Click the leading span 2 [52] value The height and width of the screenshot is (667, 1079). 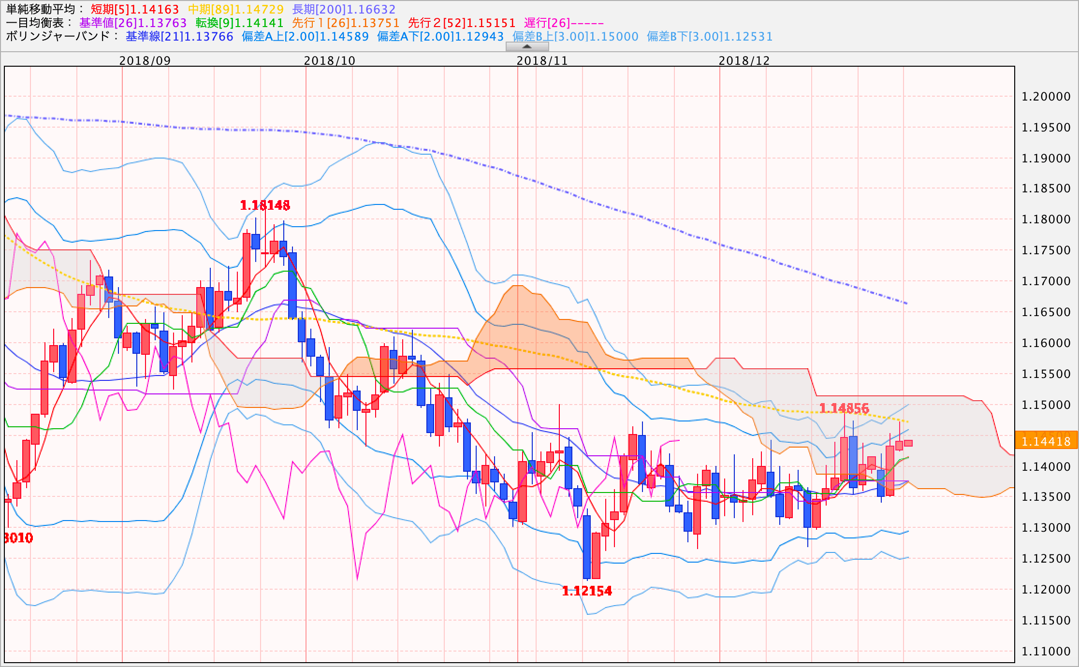click(462, 23)
